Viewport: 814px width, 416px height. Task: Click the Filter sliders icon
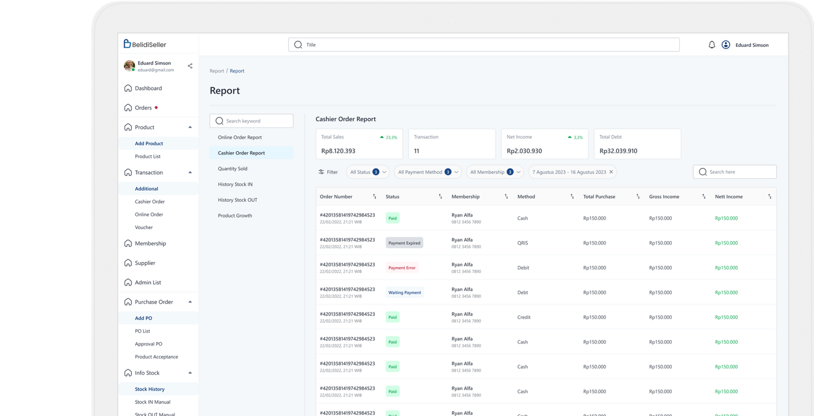[x=321, y=172]
